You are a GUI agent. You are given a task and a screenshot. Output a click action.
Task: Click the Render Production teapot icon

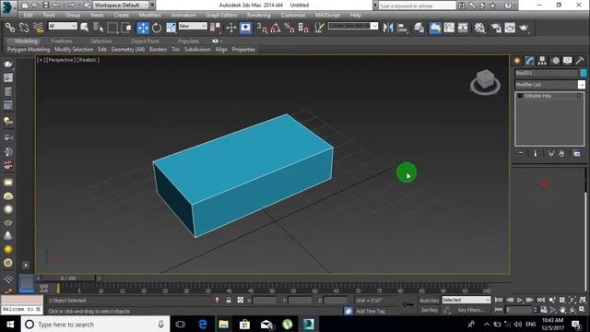pos(524,28)
